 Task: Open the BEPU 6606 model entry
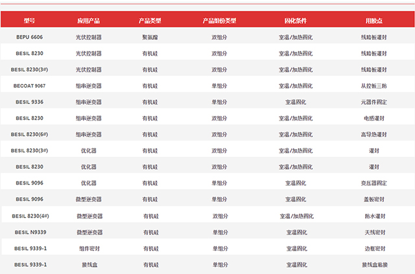coord(29,37)
